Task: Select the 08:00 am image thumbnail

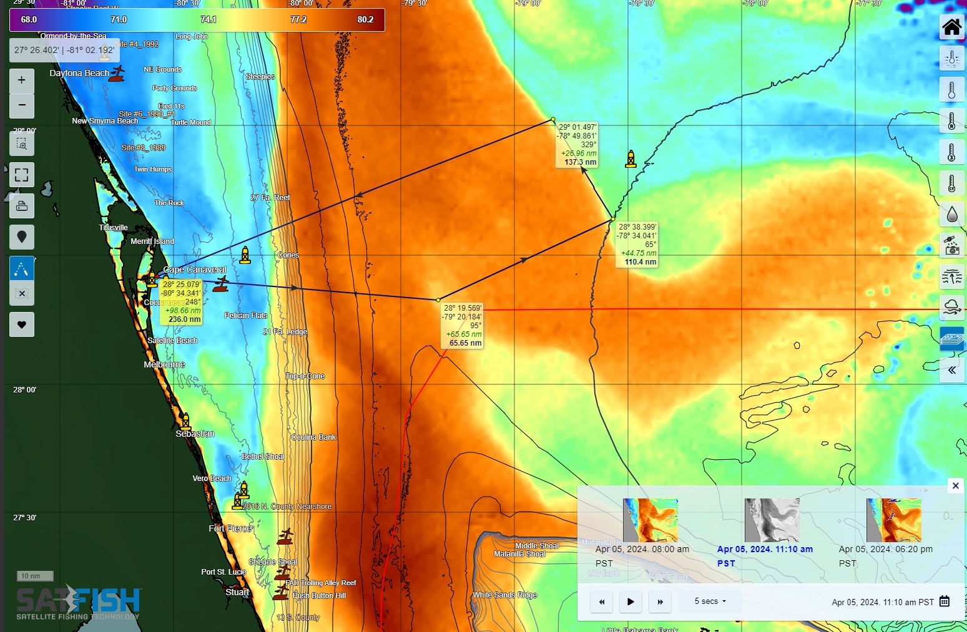Action: [x=650, y=520]
